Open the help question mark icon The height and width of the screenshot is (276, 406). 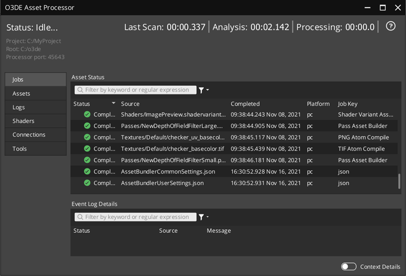click(390, 26)
